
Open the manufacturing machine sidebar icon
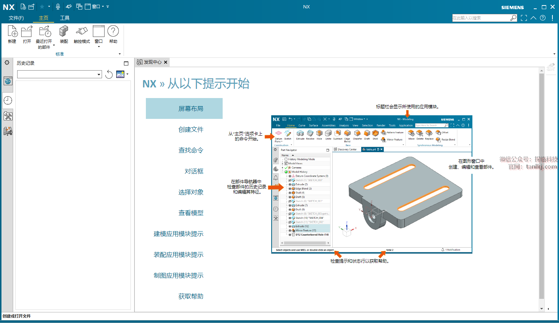click(x=8, y=131)
